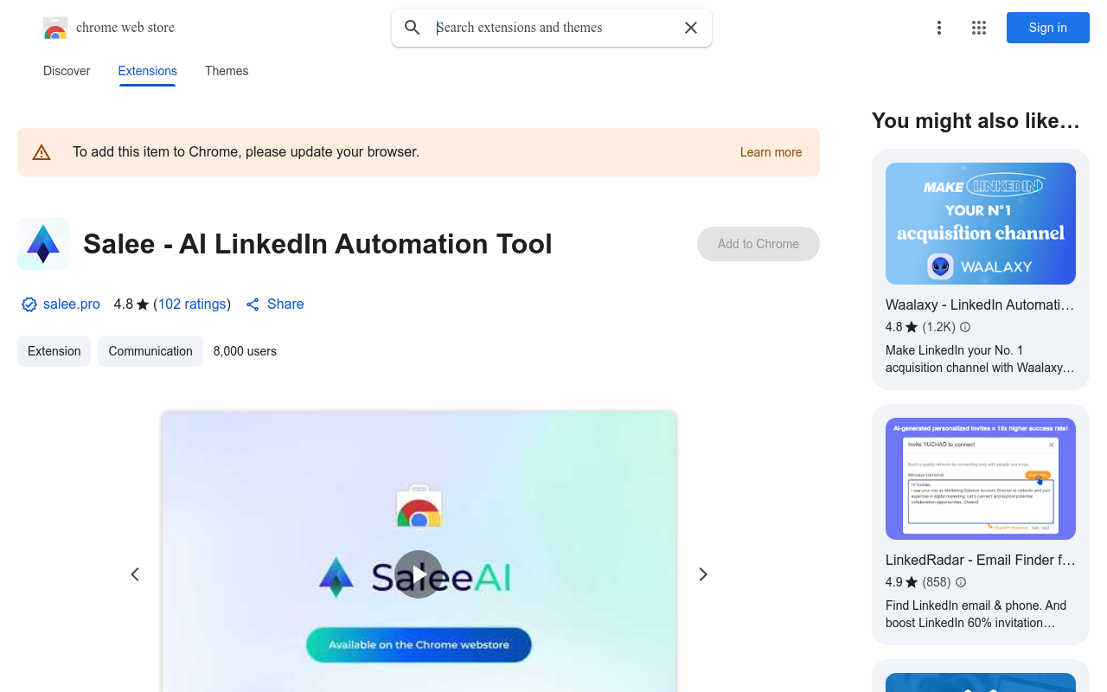The image size is (1107, 692).
Task: Click the Chrome Web Store logo
Action: (x=55, y=28)
